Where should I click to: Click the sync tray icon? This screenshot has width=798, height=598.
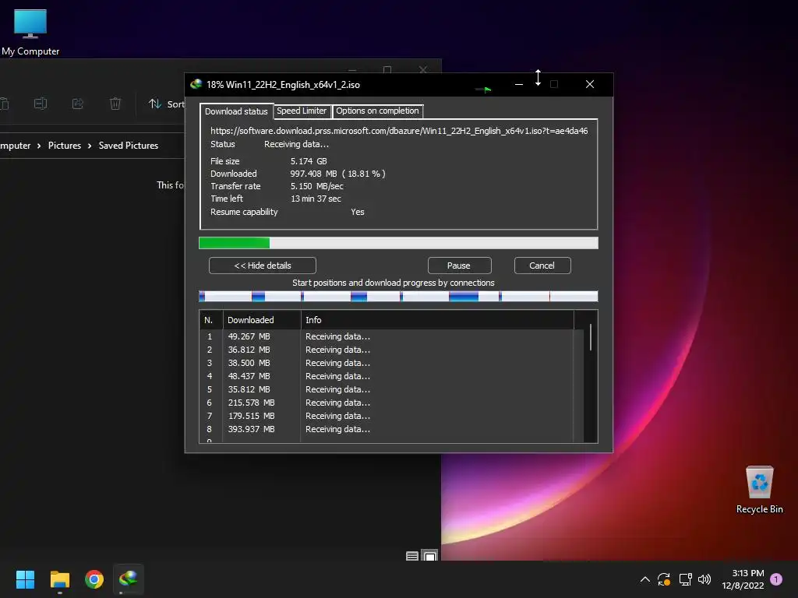point(664,579)
